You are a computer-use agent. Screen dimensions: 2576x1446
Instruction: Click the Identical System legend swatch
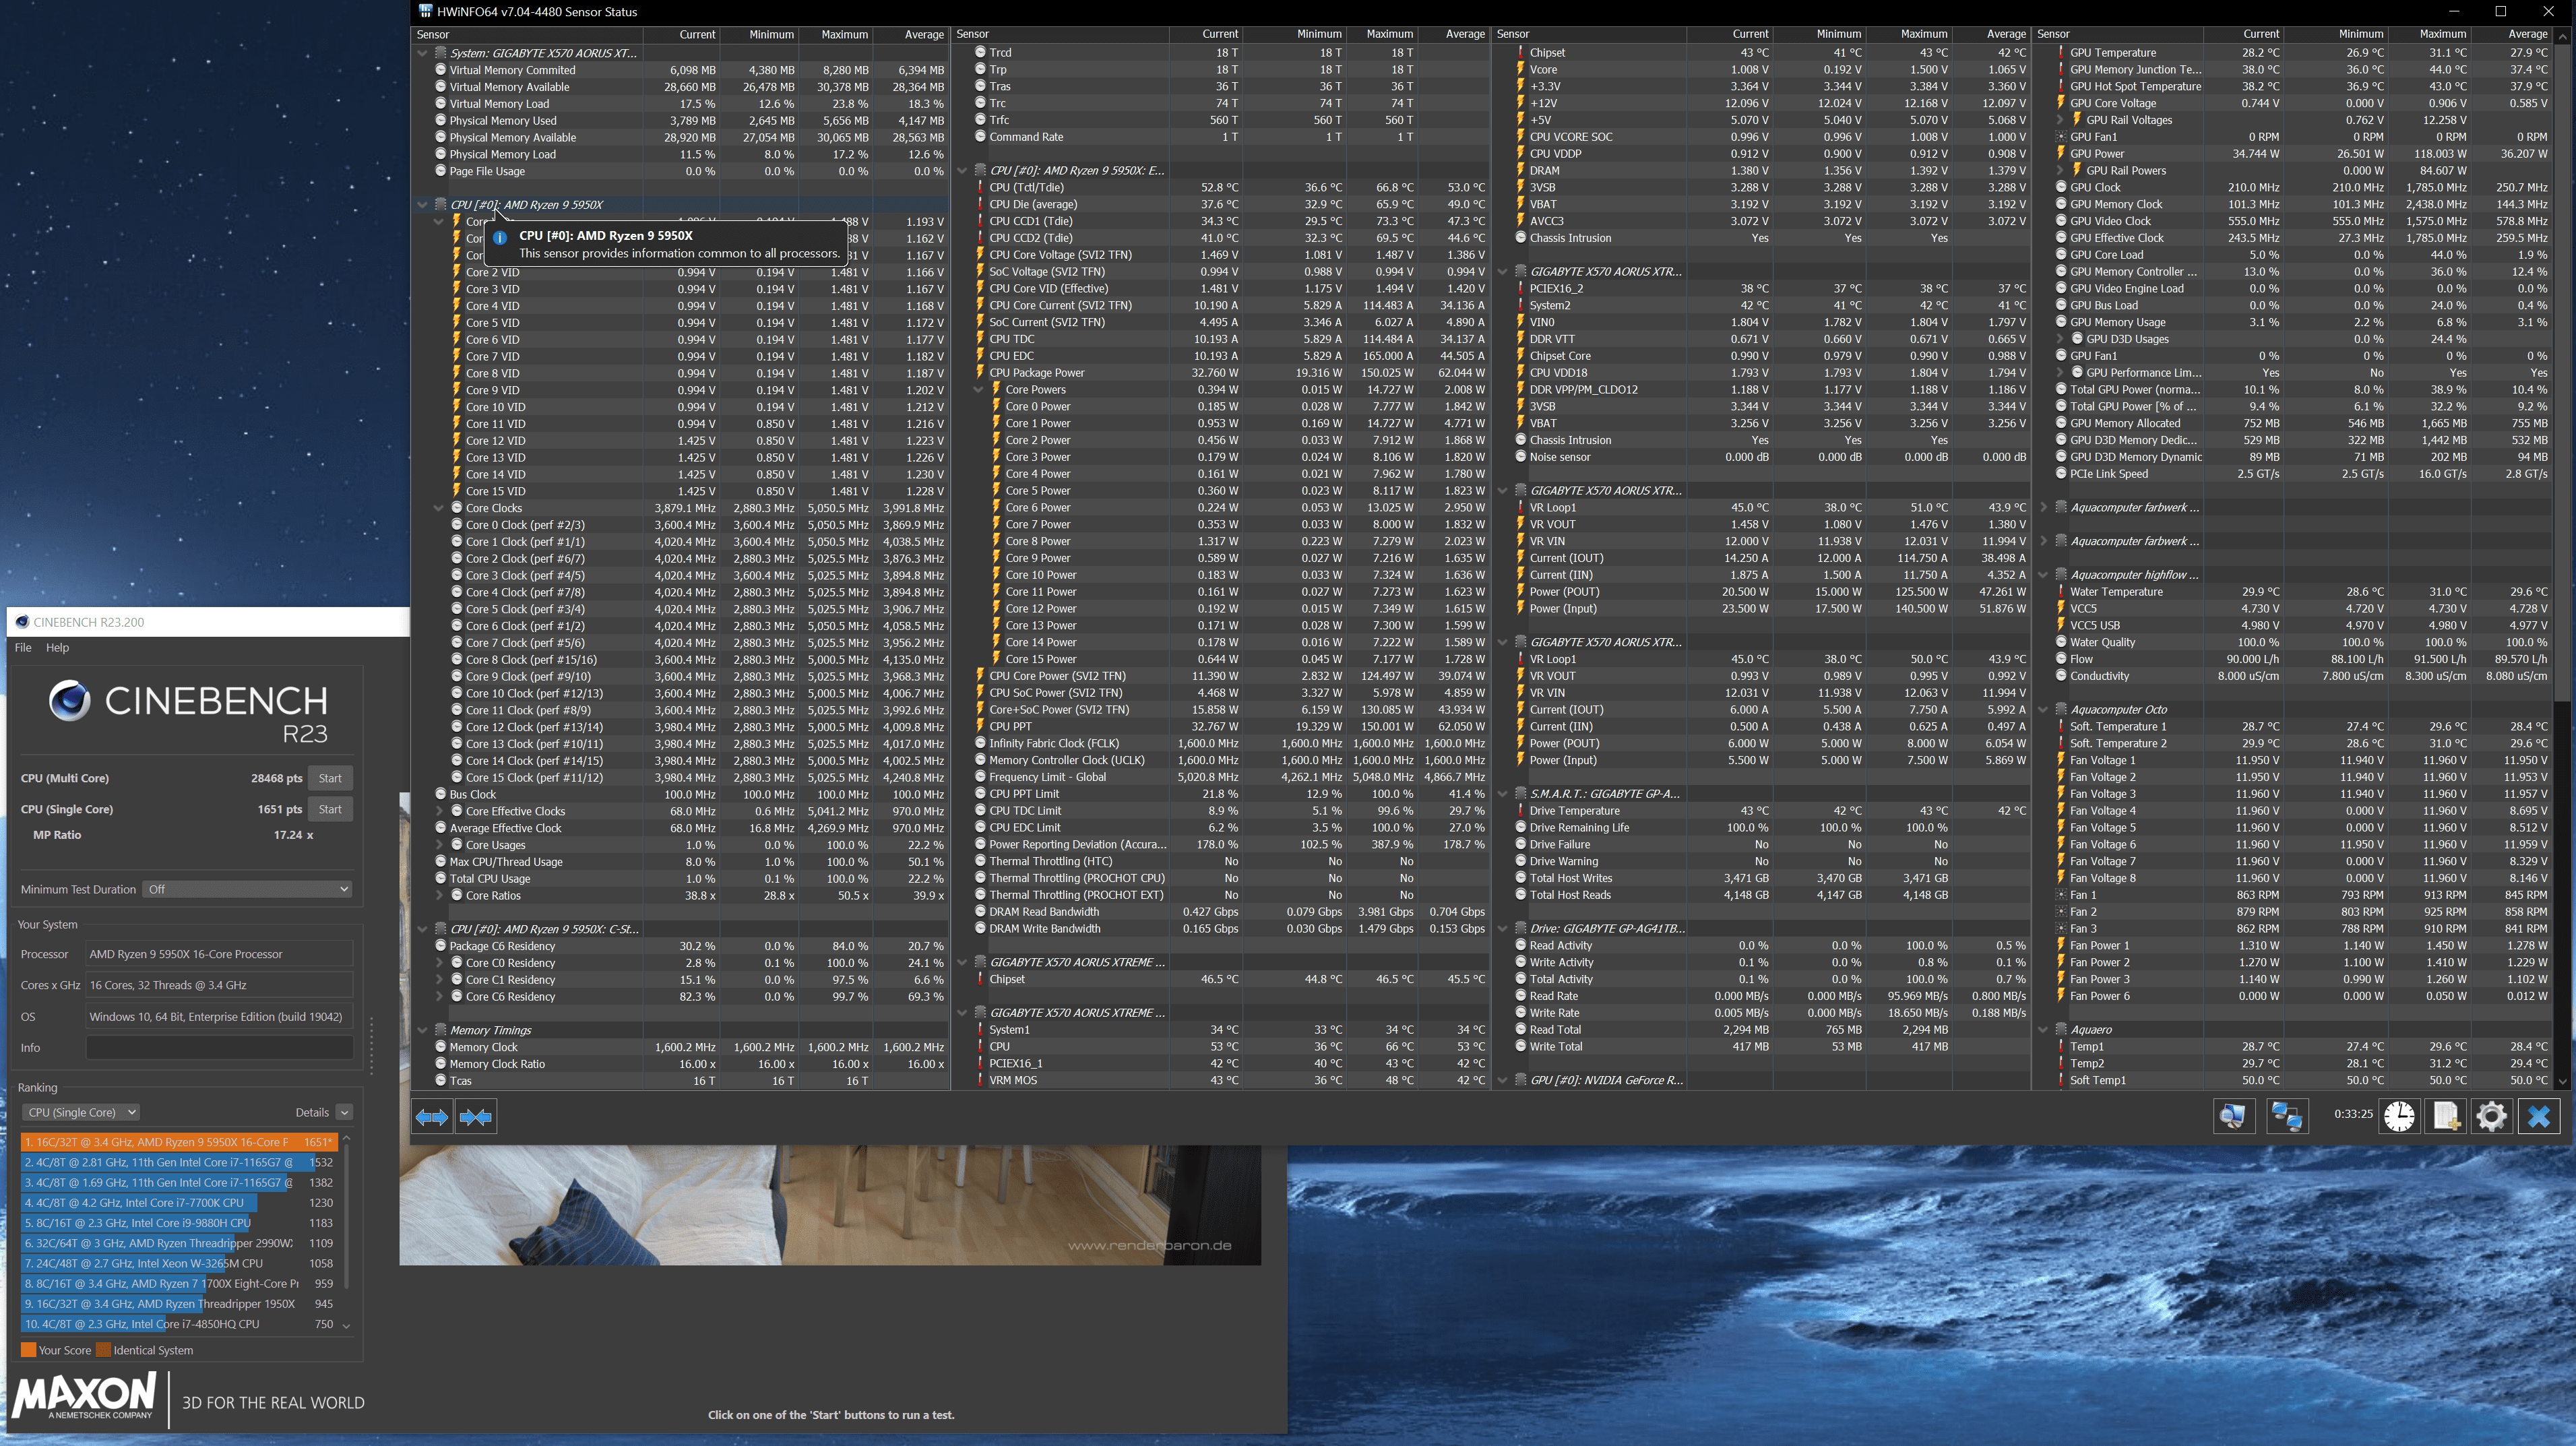pyautogui.click(x=103, y=1350)
